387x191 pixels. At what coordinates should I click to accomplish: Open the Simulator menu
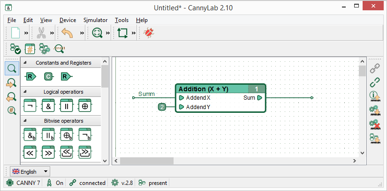click(x=96, y=20)
